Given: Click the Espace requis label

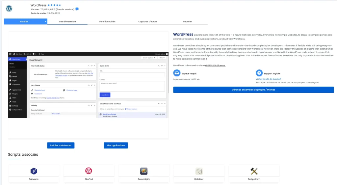Looking at the screenshot, I should pos(189,73).
